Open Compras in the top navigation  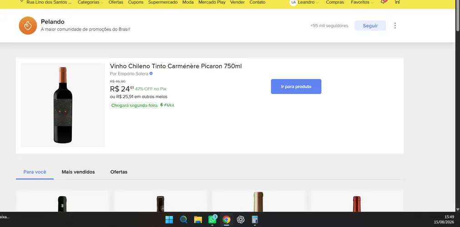pyautogui.click(x=335, y=2)
